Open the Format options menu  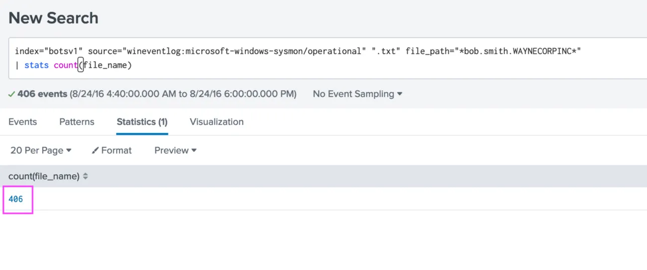pyautogui.click(x=112, y=151)
